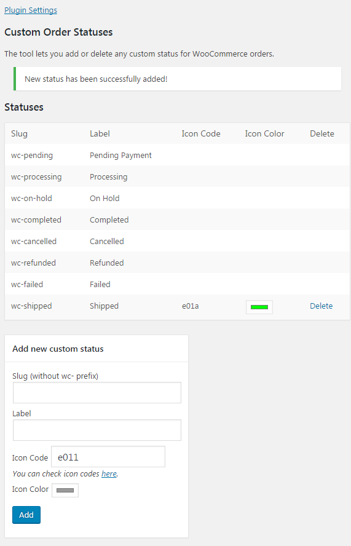Delete the wc-shipped status
The image size is (351, 546).
(321, 306)
